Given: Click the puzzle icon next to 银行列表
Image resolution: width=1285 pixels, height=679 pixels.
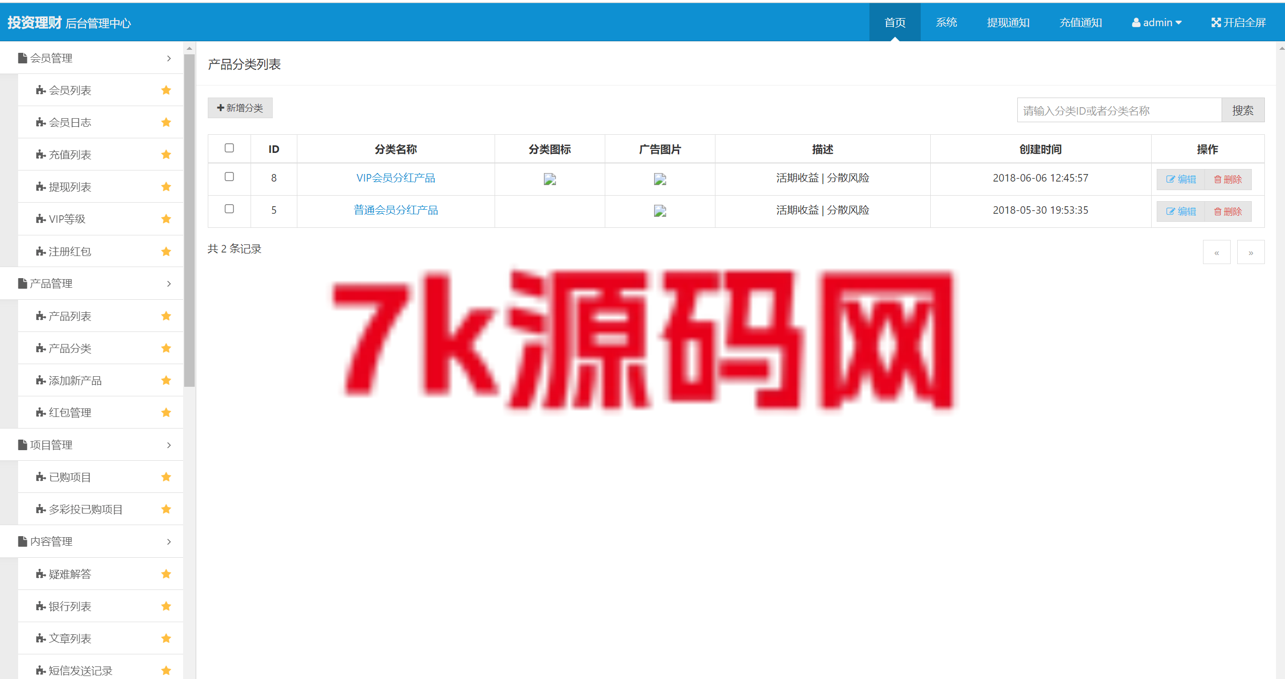Looking at the screenshot, I should tap(41, 606).
